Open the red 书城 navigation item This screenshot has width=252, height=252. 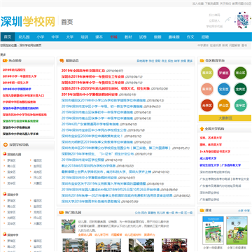(113, 37)
